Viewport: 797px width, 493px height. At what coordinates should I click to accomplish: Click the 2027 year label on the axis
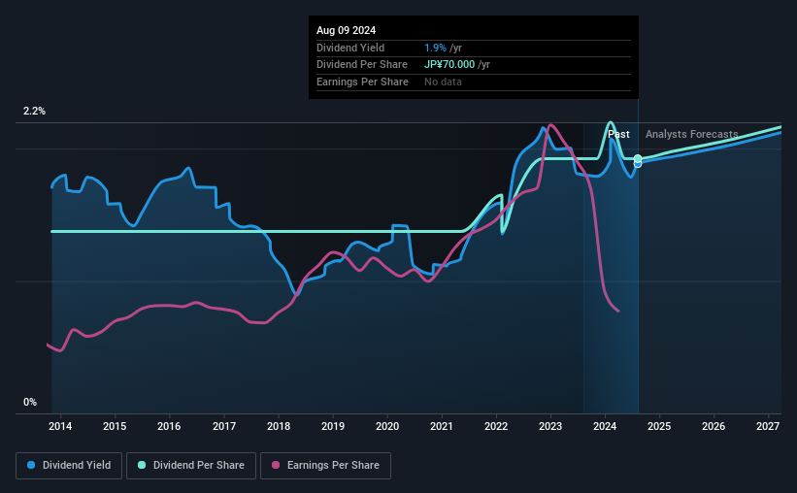pos(768,426)
